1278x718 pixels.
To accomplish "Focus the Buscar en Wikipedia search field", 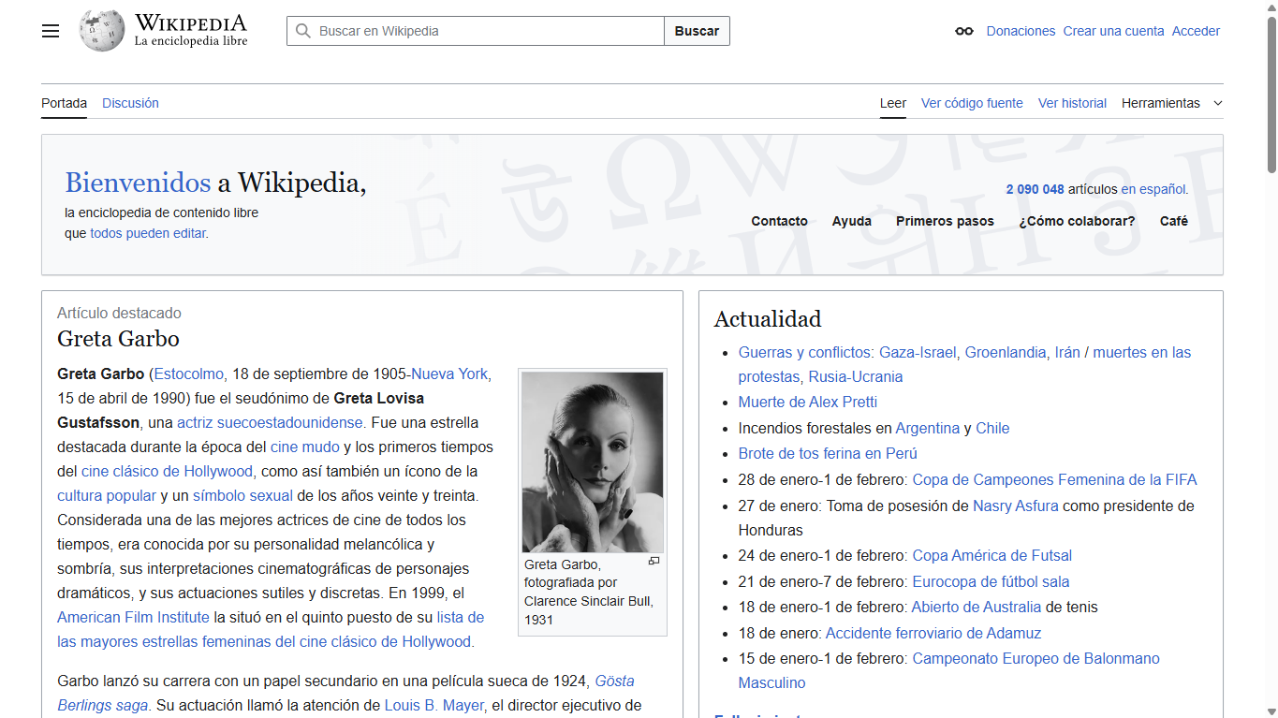I will coord(476,31).
